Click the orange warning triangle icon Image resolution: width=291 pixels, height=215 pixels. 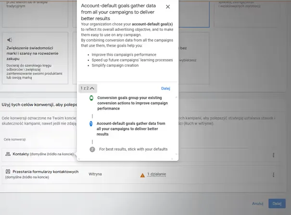[x=142, y=175]
